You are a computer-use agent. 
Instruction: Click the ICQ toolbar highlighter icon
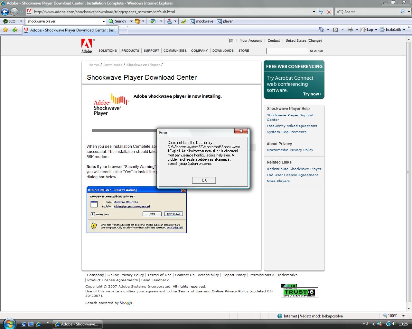point(183,21)
